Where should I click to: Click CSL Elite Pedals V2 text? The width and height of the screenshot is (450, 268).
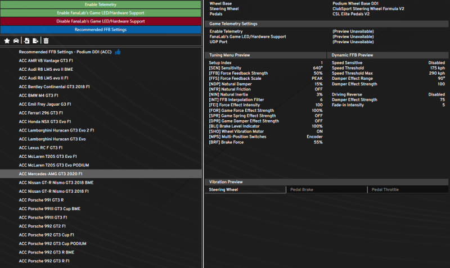(x=351, y=13)
